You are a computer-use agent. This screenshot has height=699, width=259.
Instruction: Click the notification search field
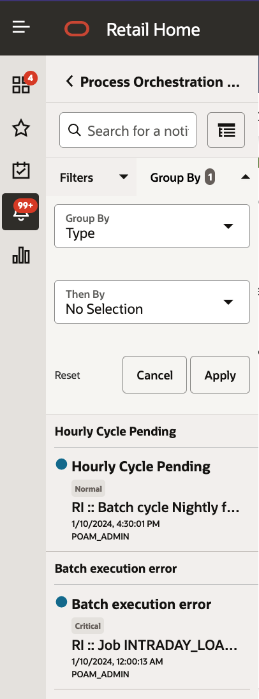pos(128,130)
